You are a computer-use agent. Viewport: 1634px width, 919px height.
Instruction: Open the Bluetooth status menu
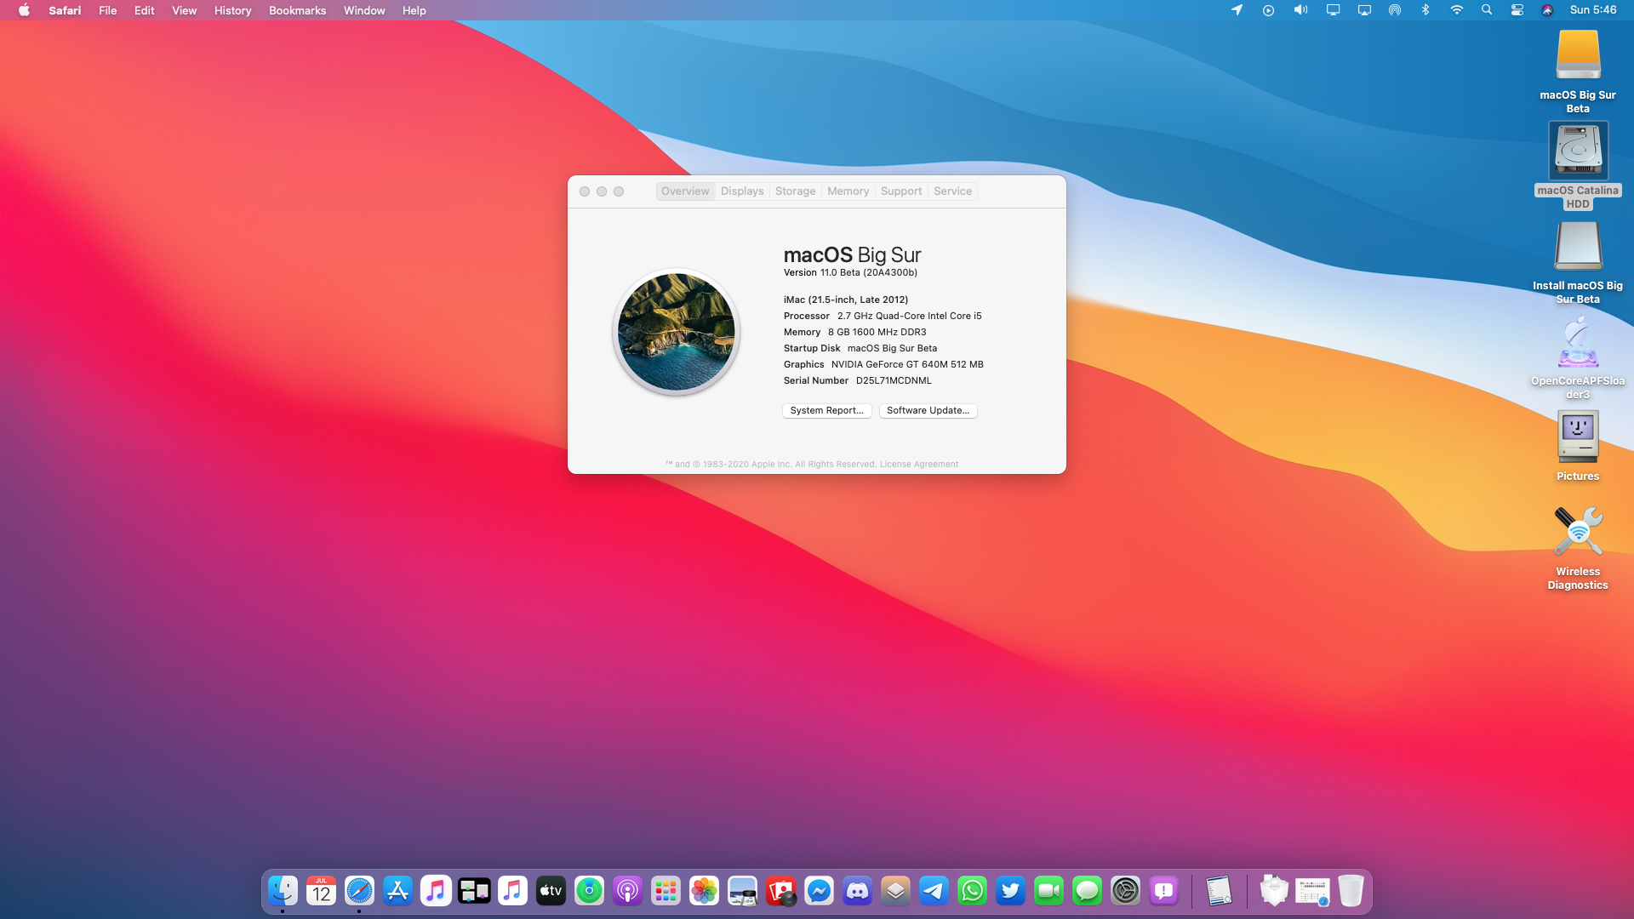(1425, 10)
